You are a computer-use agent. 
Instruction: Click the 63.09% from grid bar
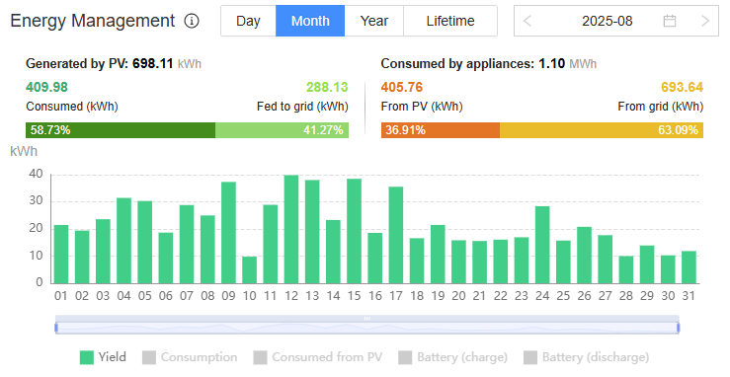pyautogui.click(x=602, y=130)
